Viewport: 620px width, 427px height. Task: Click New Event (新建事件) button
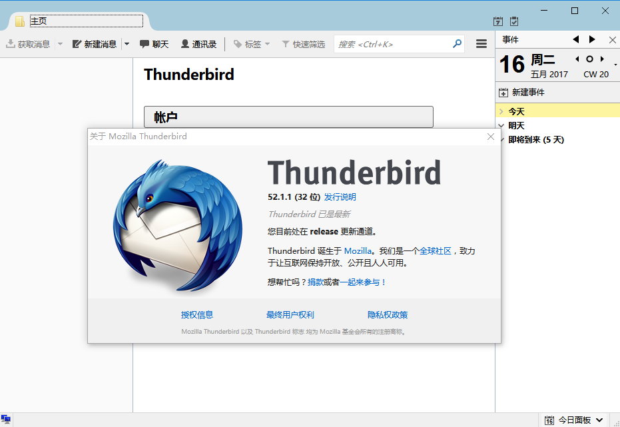pyautogui.click(x=521, y=93)
